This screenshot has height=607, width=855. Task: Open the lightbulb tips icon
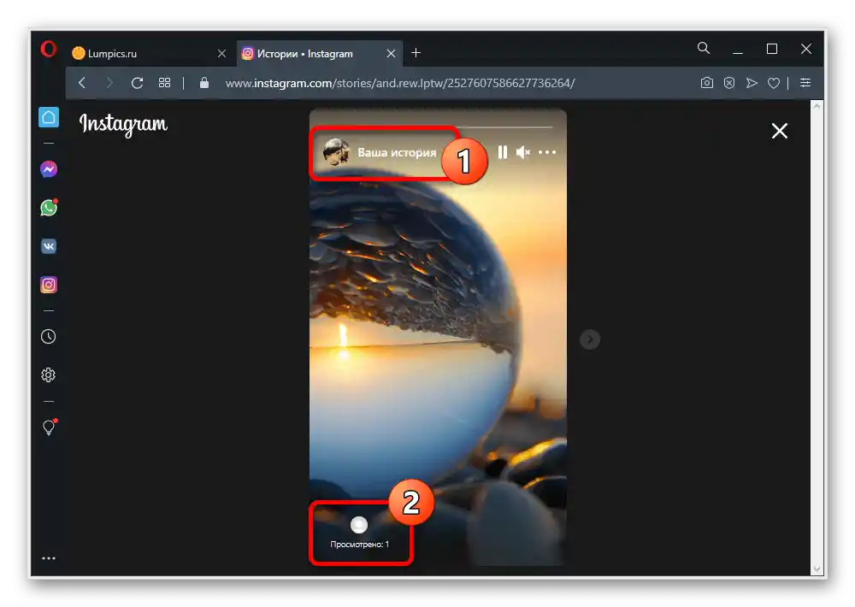49,427
